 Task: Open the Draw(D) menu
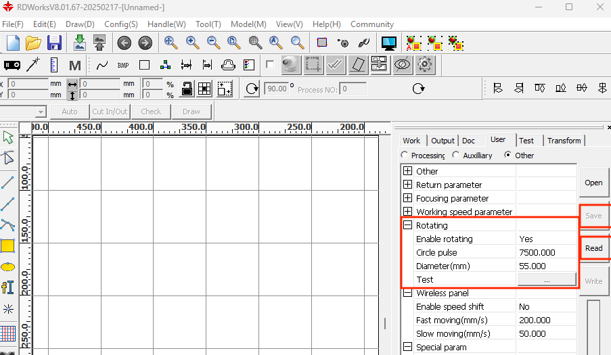tap(80, 24)
